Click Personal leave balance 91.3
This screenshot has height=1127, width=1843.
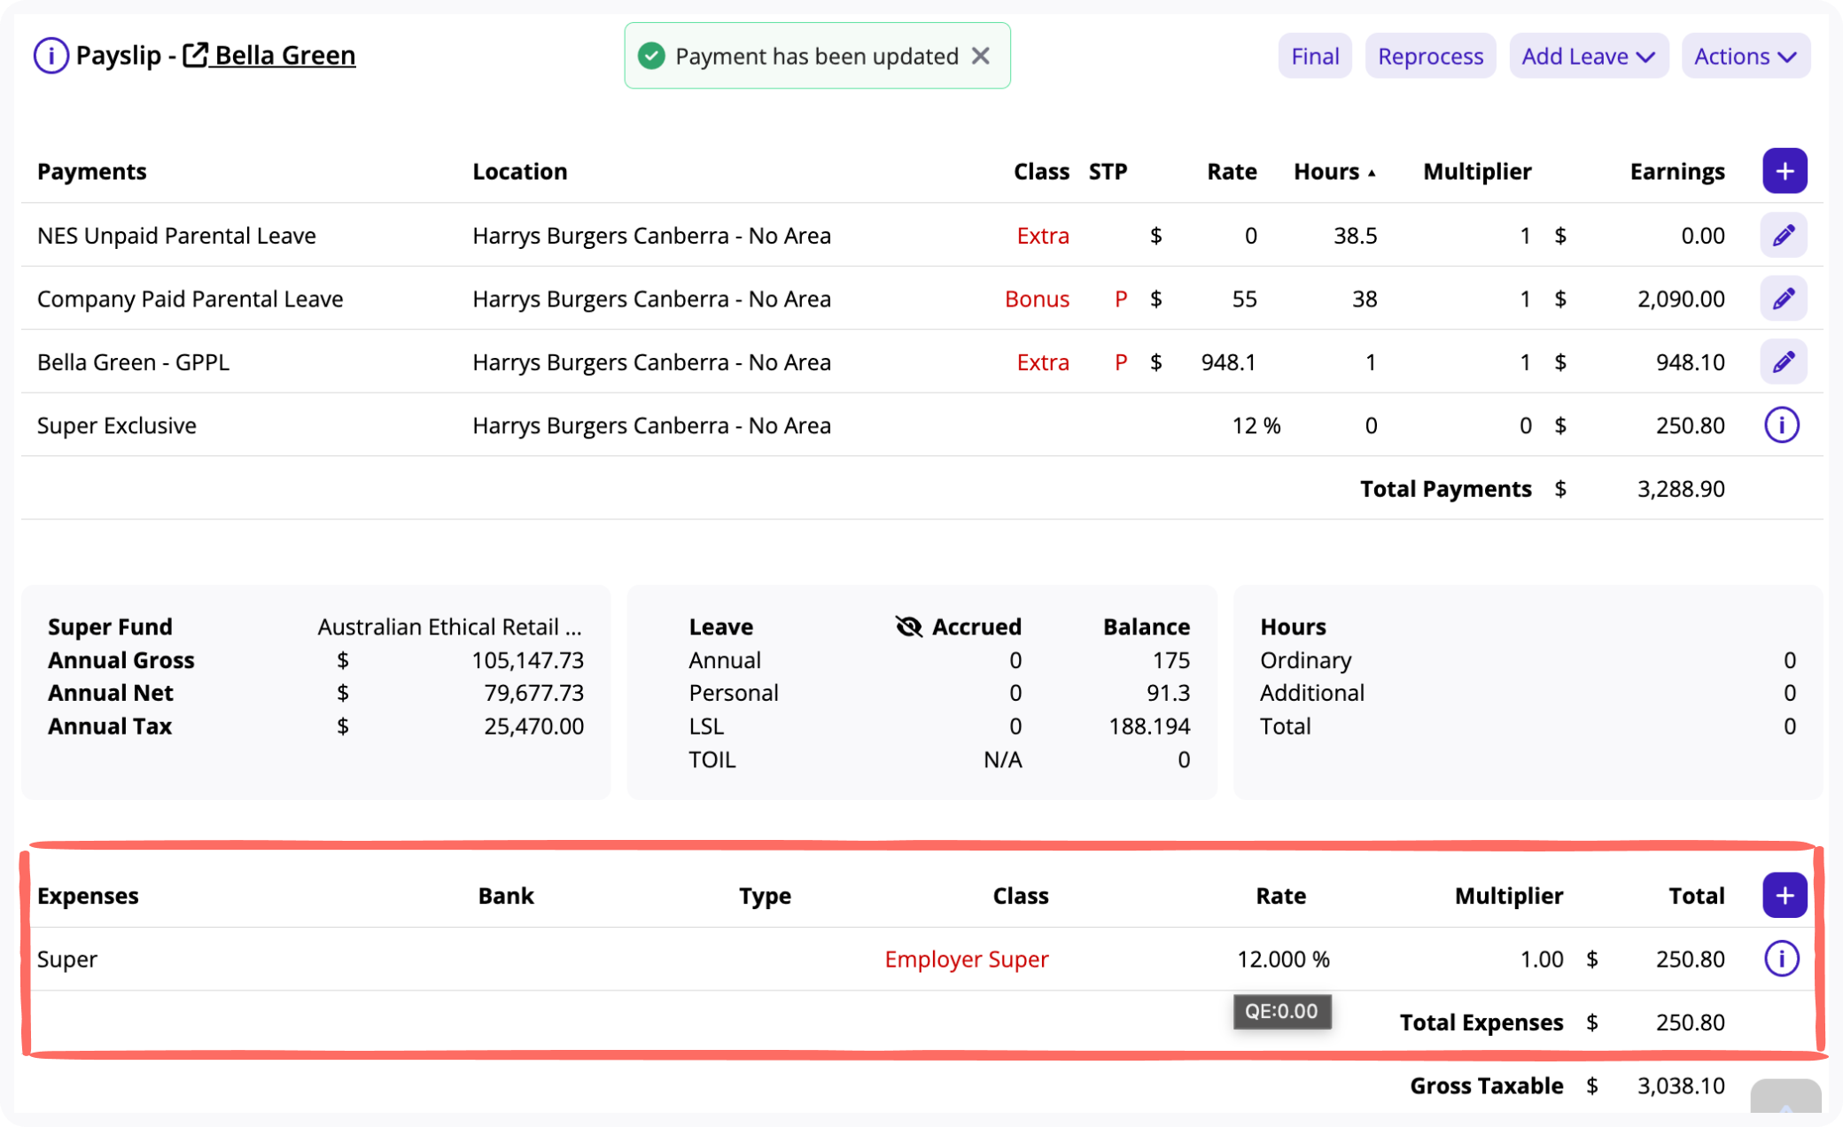click(1168, 692)
